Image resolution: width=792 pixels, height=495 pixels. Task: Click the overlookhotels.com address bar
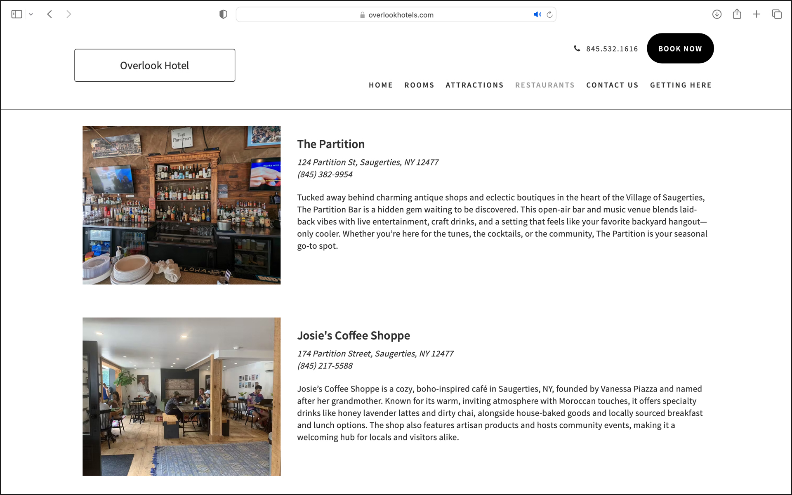pyautogui.click(x=396, y=14)
